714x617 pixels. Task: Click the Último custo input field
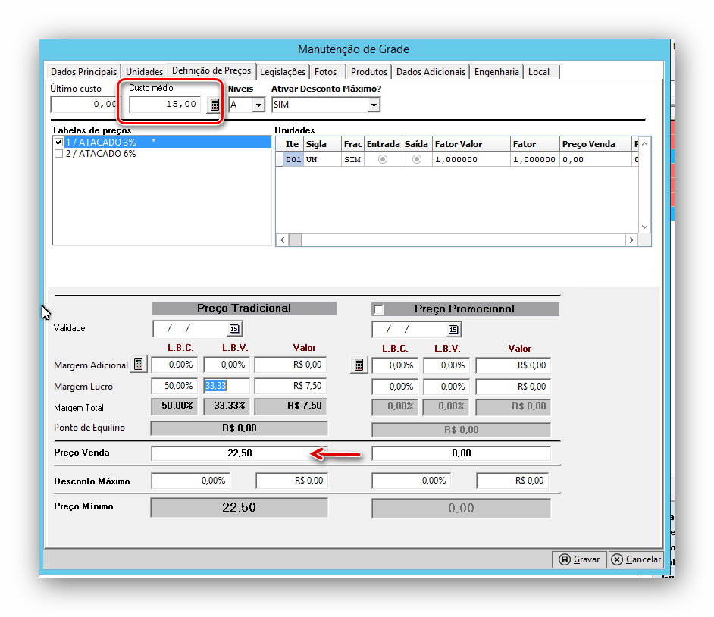tap(84, 105)
